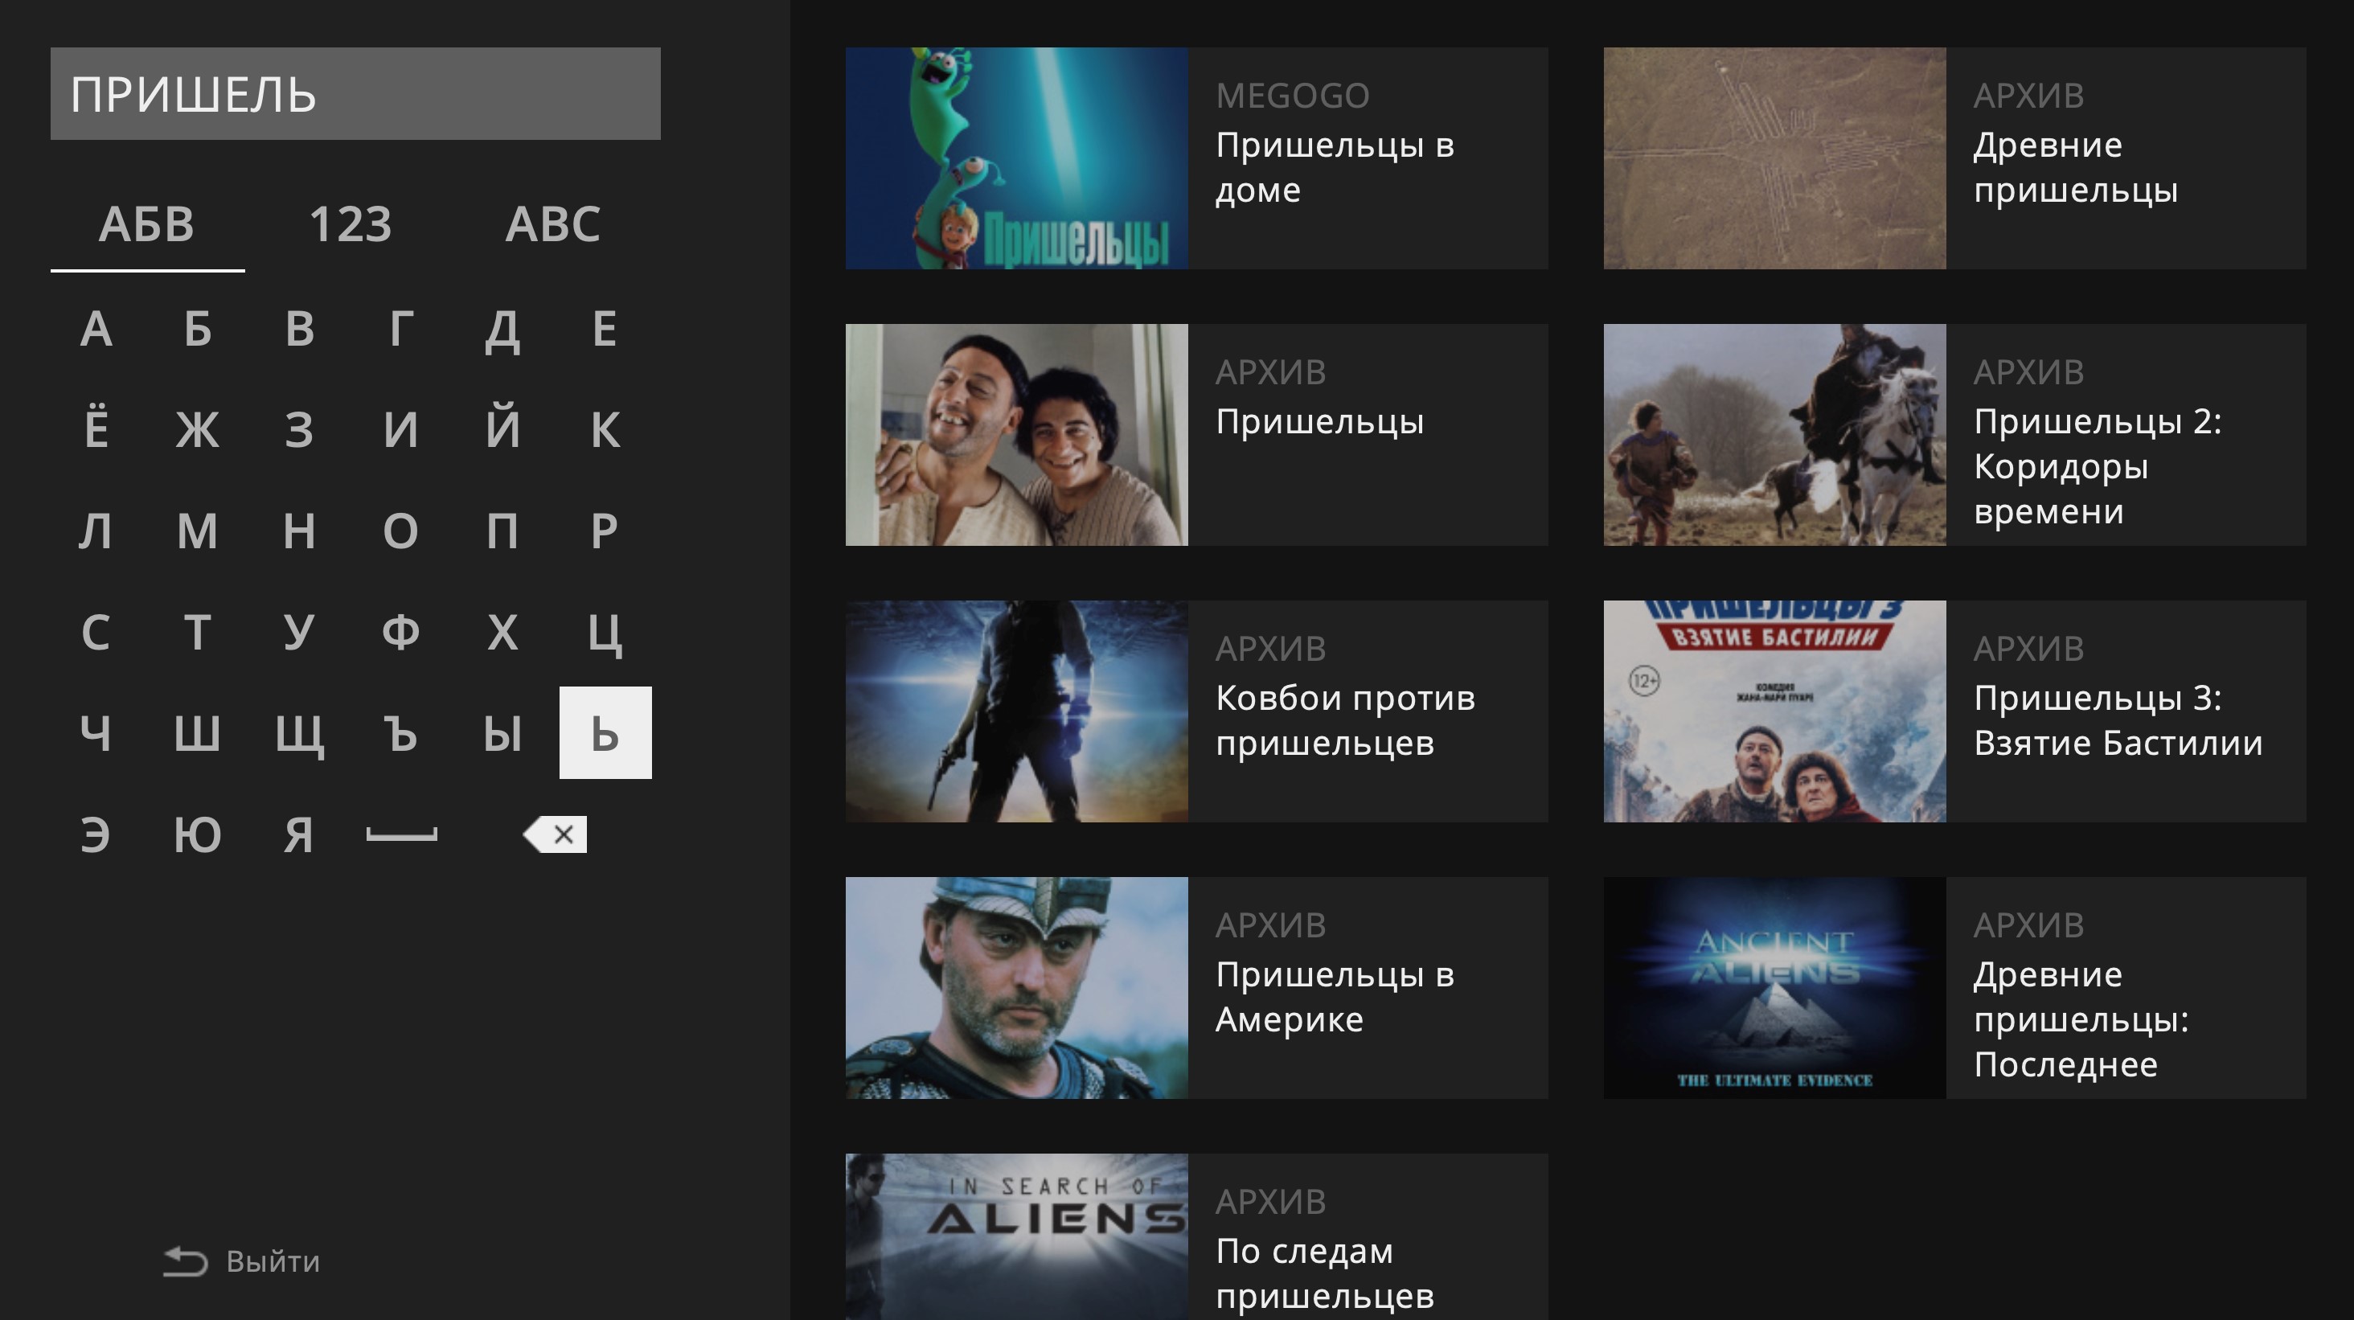
Task: Select the hard sign Ъ key
Action: point(401,732)
